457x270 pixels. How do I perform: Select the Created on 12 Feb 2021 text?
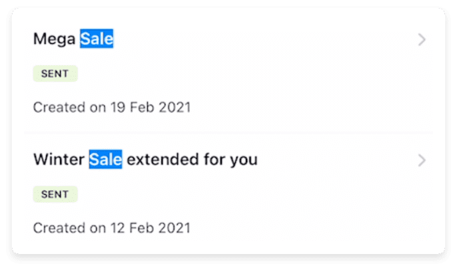point(112,227)
